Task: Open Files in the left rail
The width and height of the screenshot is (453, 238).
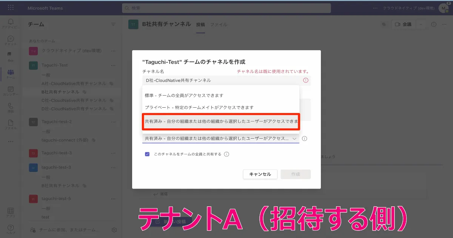Action: coord(11,125)
